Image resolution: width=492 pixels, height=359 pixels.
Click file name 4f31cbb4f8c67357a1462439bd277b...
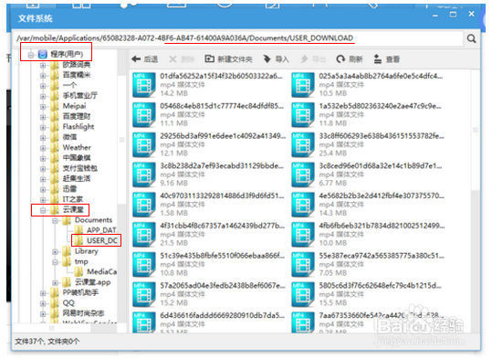tap(223, 226)
